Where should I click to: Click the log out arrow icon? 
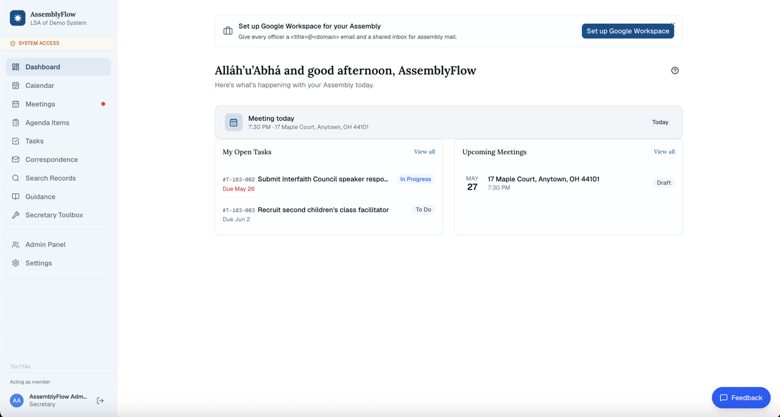pyautogui.click(x=100, y=401)
